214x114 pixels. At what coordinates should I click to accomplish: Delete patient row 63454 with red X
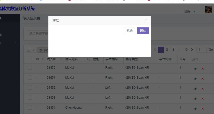pyautogui.click(x=202, y=109)
